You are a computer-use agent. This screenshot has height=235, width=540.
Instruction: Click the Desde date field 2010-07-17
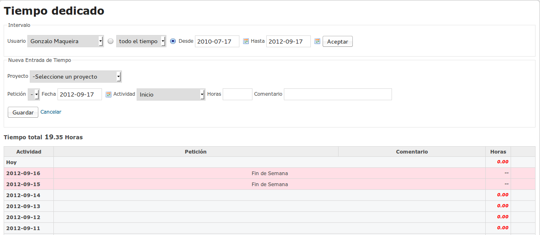click(217, 41)
